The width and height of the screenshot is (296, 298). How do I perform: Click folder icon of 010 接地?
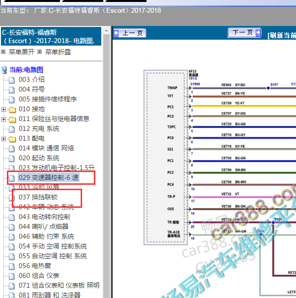pyautogui.click(x=12, y=110)
